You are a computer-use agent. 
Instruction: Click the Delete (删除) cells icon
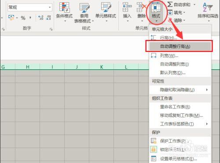click(141, 7)
